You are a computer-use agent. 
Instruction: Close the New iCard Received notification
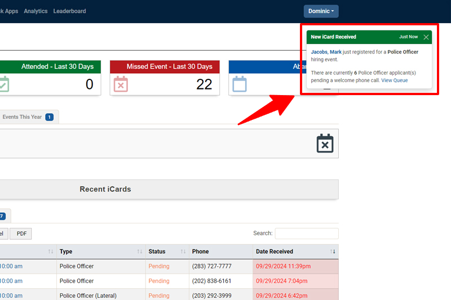[426, 37]
